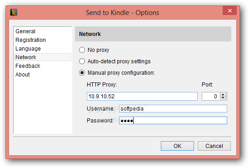Switch to the Language section
The height and width of the screenshot is (168, 249).
28,49
